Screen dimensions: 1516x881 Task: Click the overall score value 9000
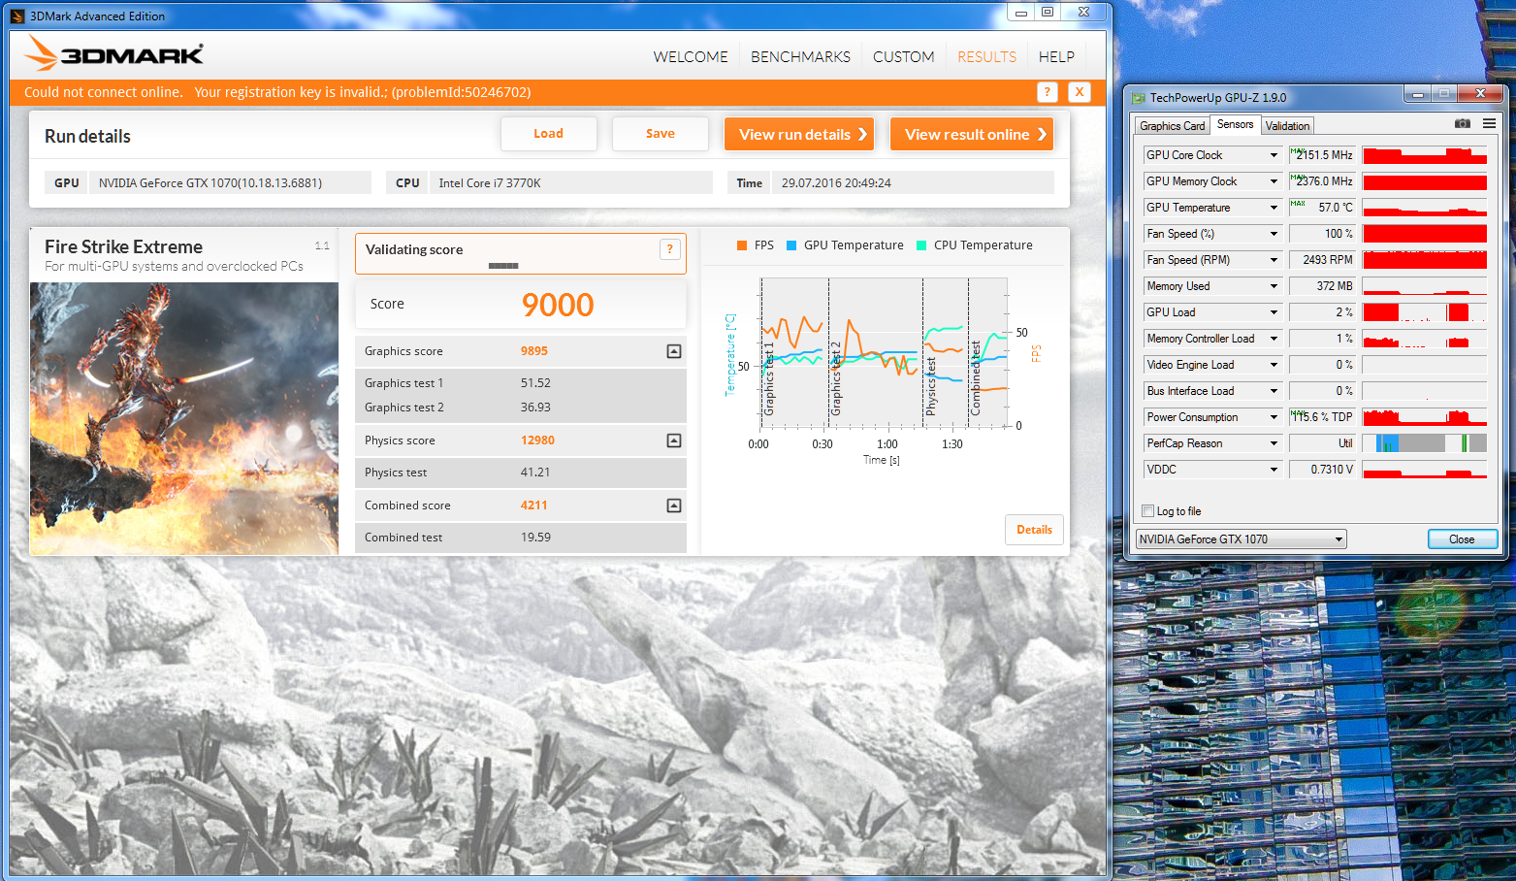pos(558,305)
